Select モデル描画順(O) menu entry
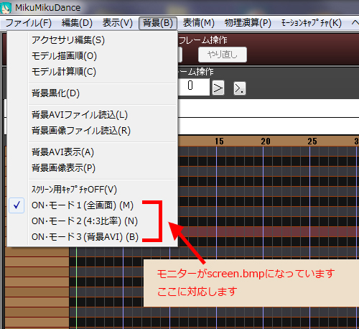Viewport: 359px width, 329px height. coord(92,56)
